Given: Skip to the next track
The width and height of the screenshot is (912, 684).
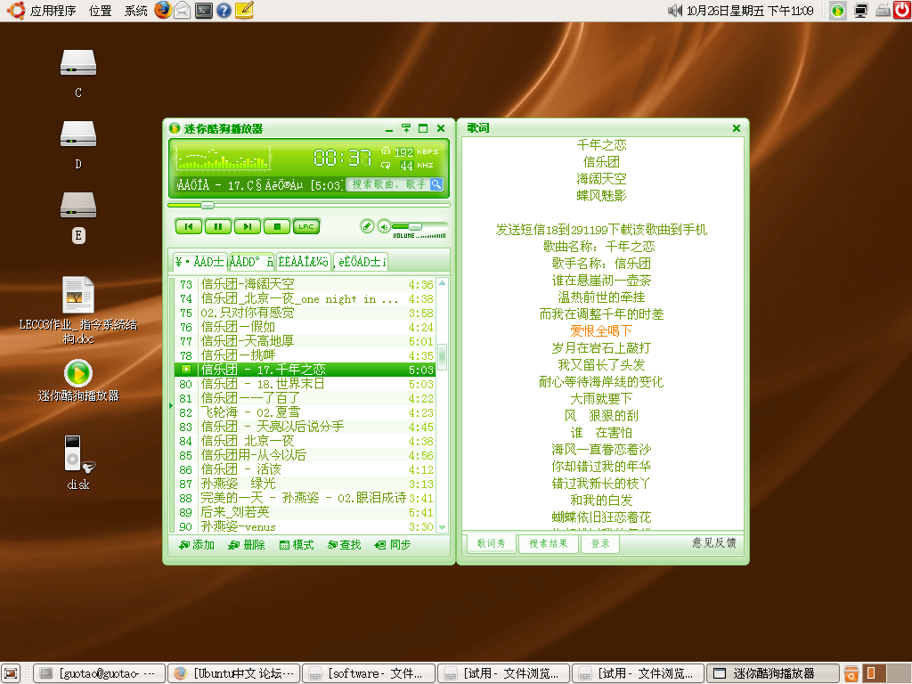Looking at the screenshot, I should [x=248, y=226].
